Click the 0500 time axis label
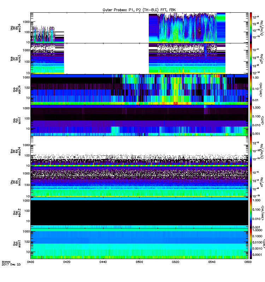Screen dimensions: 265x282 [x=139, y=262]
